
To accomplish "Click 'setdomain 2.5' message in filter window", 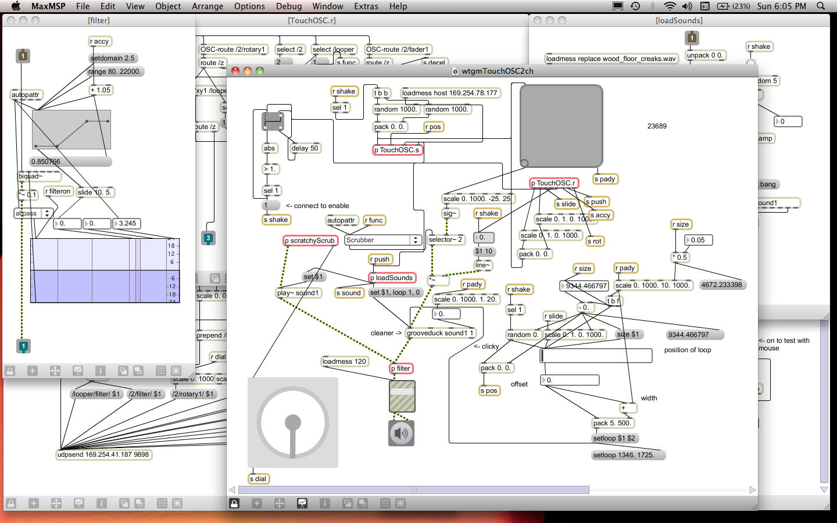I will [113, 58].
